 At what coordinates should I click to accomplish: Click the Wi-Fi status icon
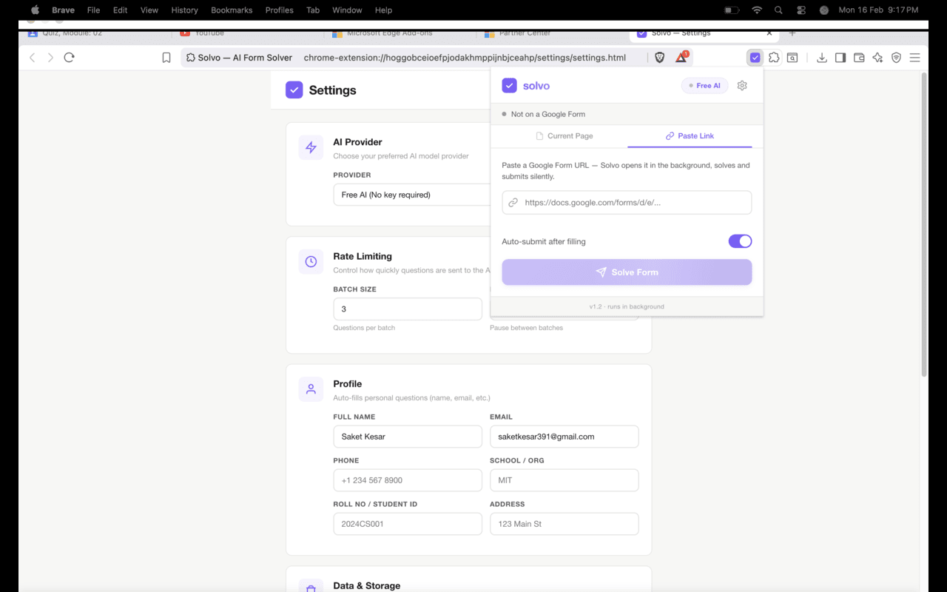click(756, 10)
